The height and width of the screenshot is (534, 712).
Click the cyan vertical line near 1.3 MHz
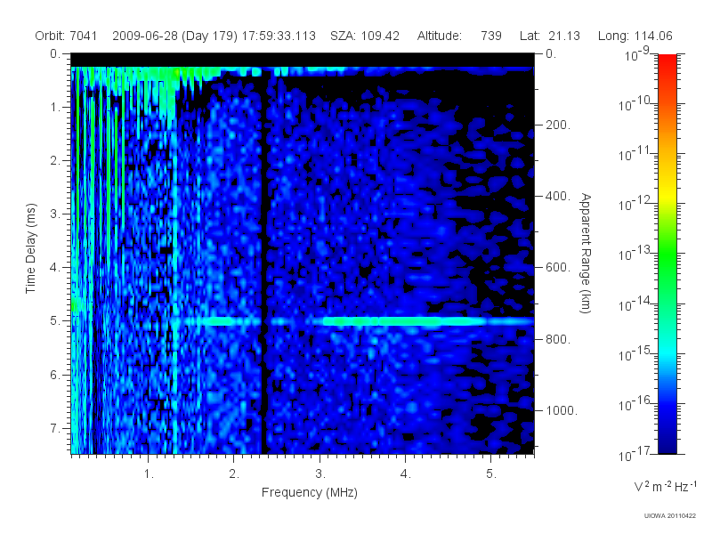174,291
